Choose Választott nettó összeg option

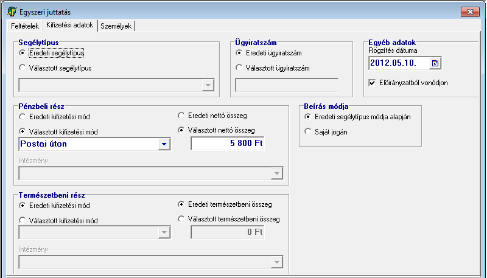(x=181, y=130)
